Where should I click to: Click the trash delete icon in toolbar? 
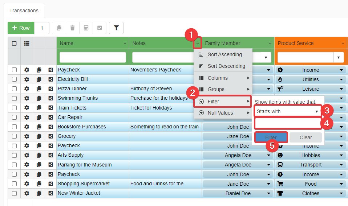tap(73, 28)
